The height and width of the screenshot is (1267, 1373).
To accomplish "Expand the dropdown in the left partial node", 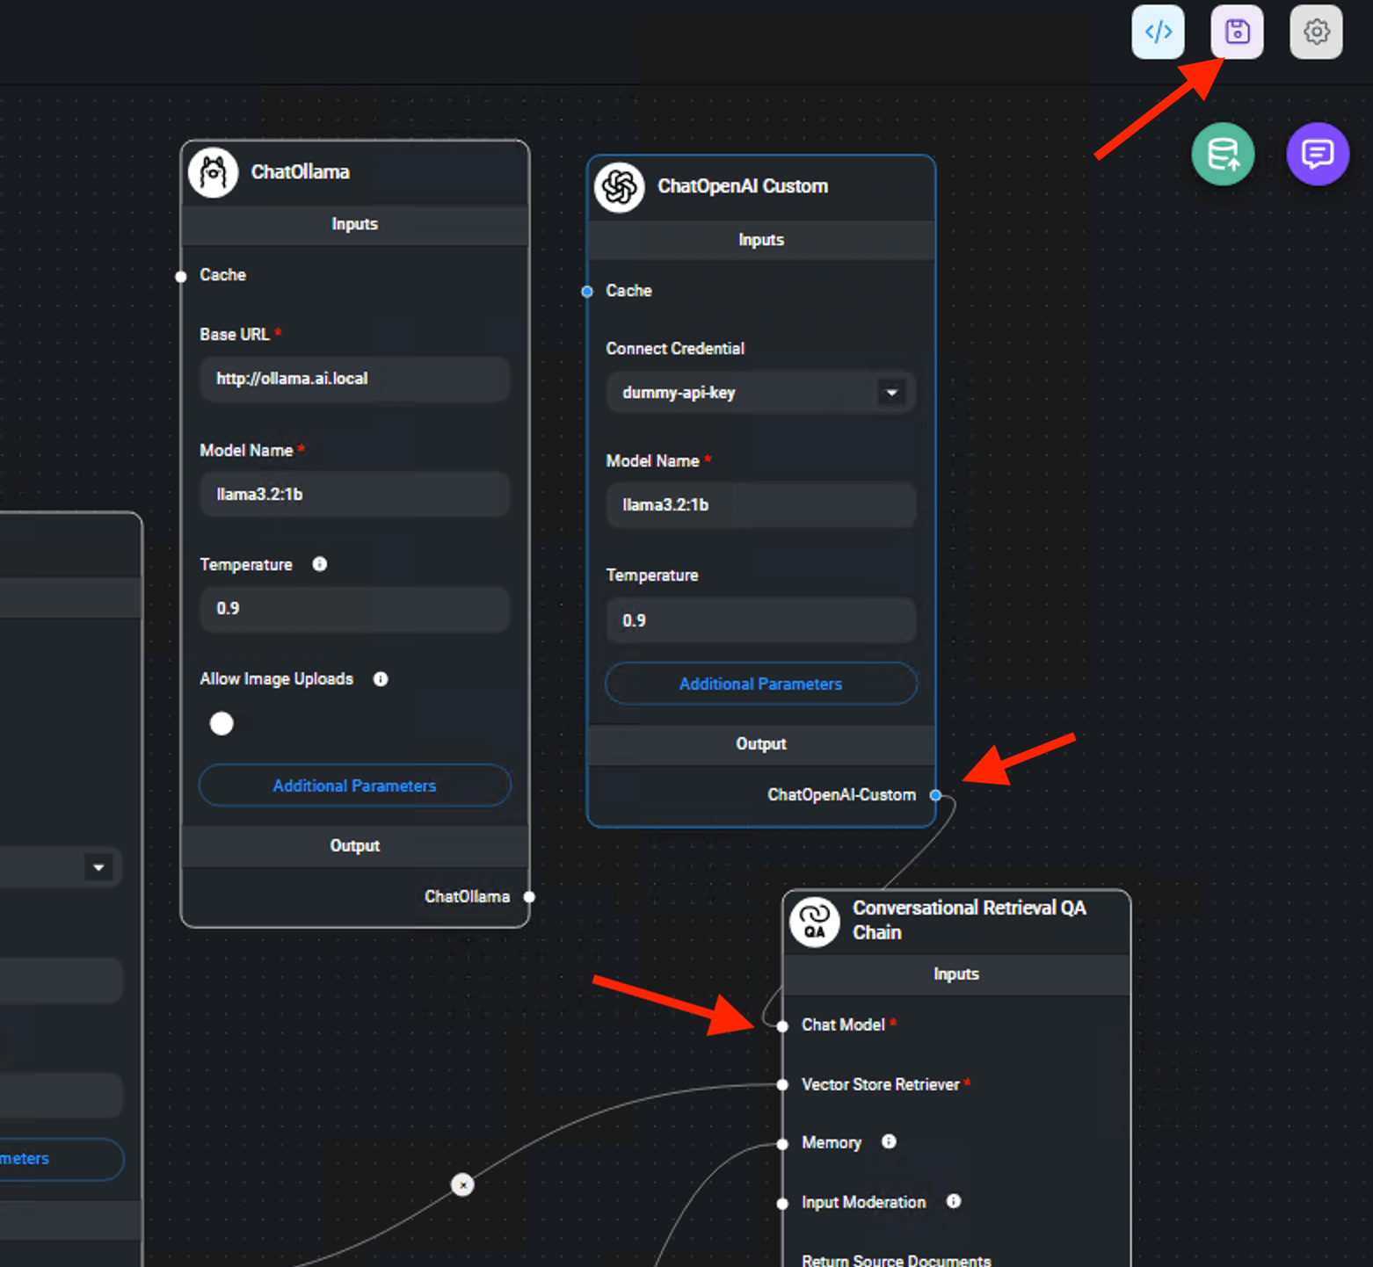I will click(x=98, y=867).
